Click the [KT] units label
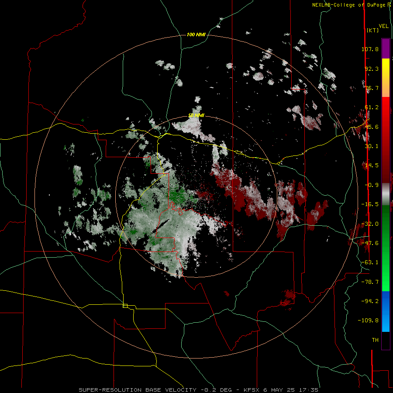393x393 pixels. (372, 30)
